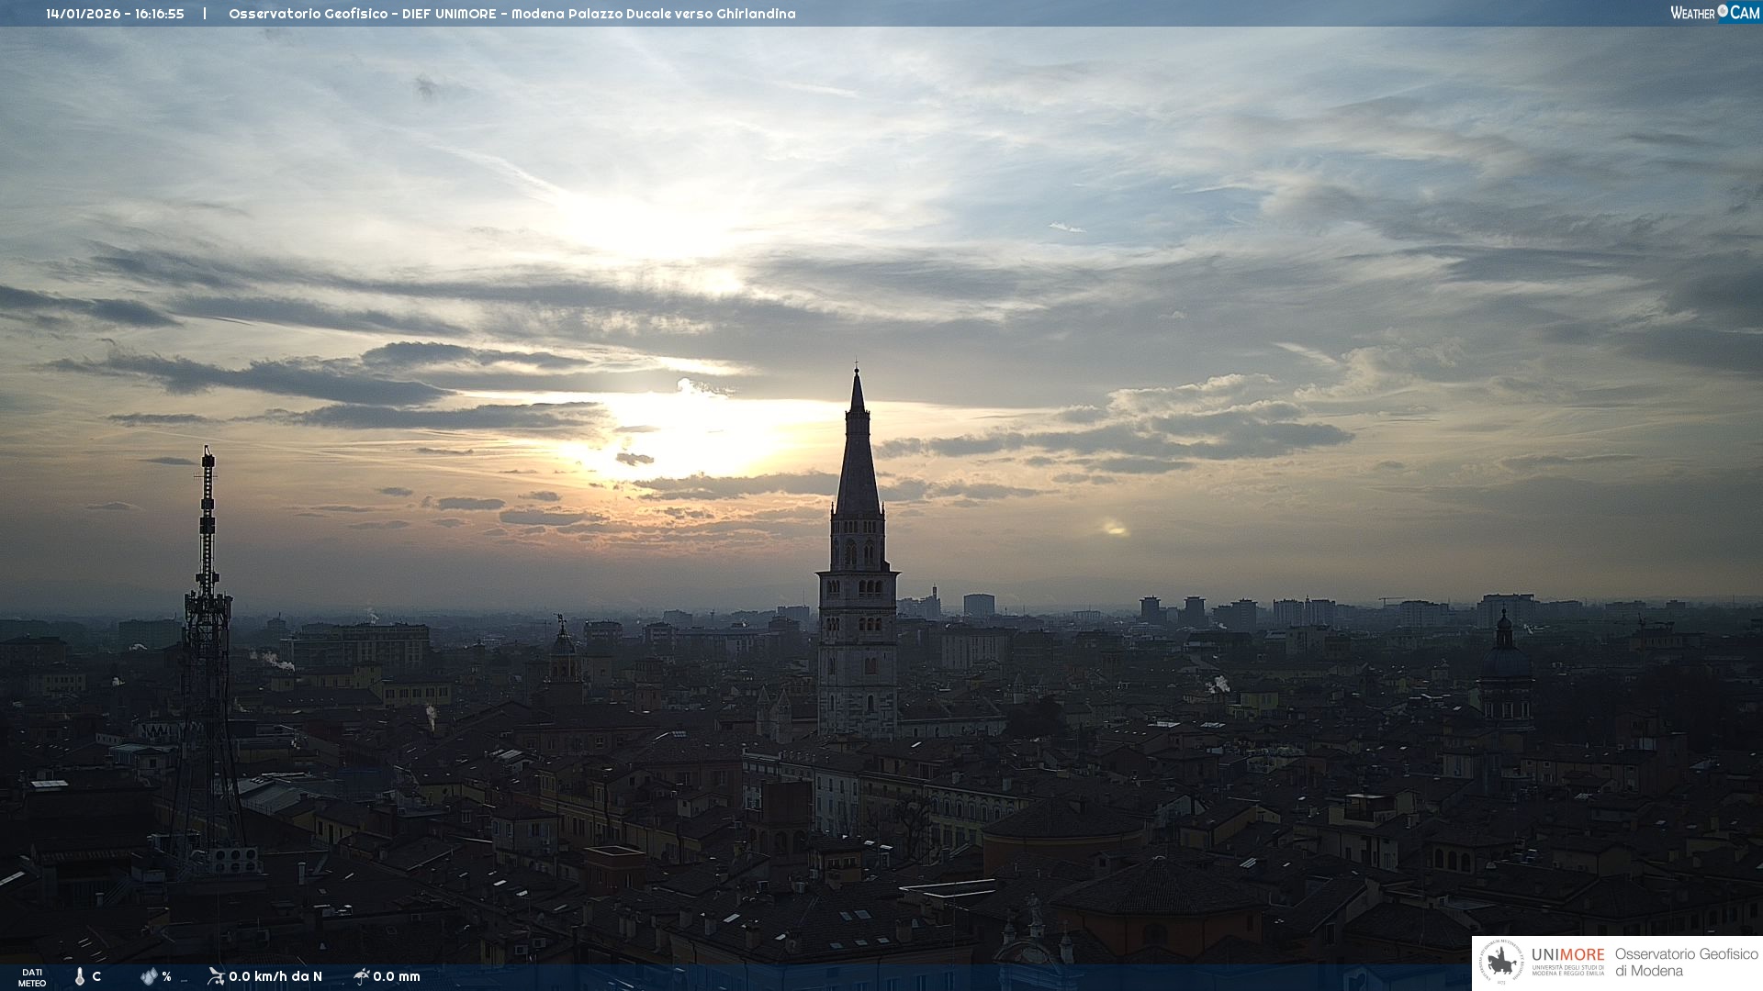This screenshot has height=991, width=1763.
Task: Click the humidity water drops icon
Action: pos(149,976)
